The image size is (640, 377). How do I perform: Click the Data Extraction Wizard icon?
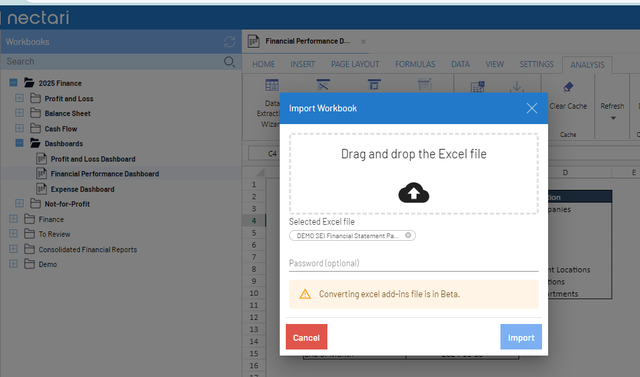pyautogui.click(x=272, y=85)
